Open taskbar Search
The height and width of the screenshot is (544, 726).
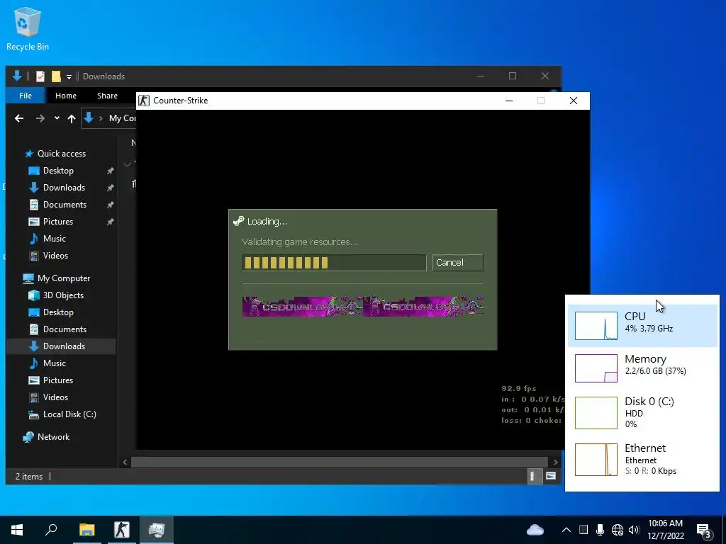coord(51,530)
